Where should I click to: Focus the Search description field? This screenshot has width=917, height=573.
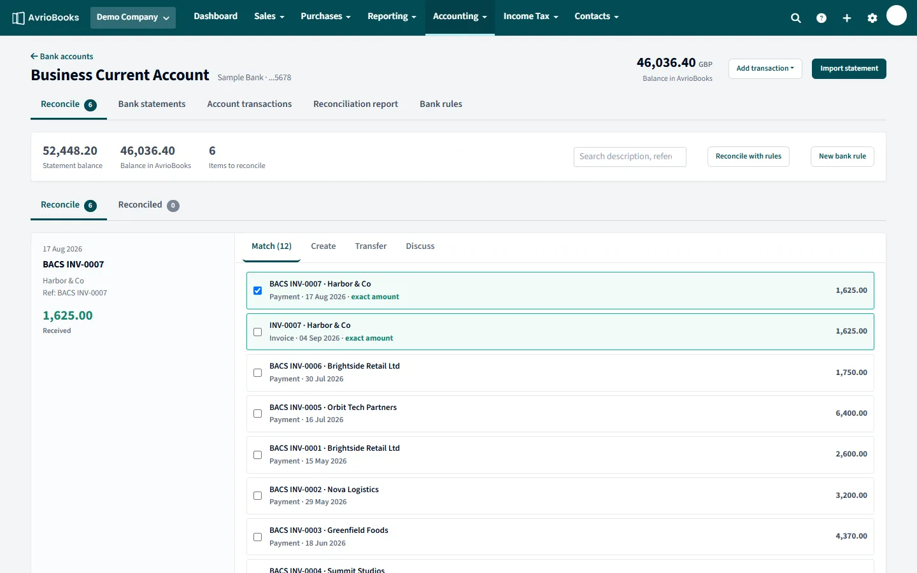coord(630,157)
